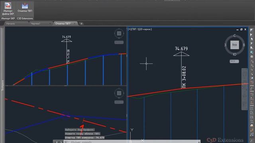Open the МСК coordinate system dropdown
The height and width of the screenshot is (143, 255).
234,61
